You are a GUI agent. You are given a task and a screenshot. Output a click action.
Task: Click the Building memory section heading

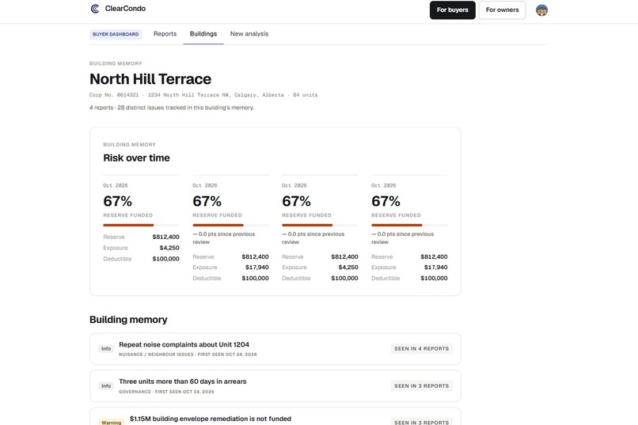coord(128,320)
